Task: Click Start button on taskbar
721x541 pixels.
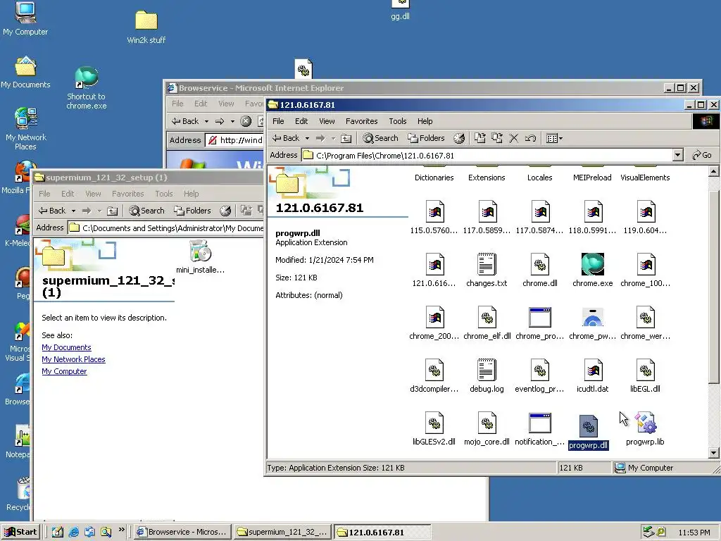Action: pos(20,532)
